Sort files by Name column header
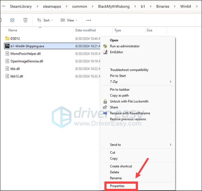202x191 pixels. point(13,30)
